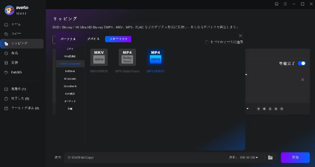Open 作成 module in sidebar
Screen dimensions: 315x167
click(22, 53)
